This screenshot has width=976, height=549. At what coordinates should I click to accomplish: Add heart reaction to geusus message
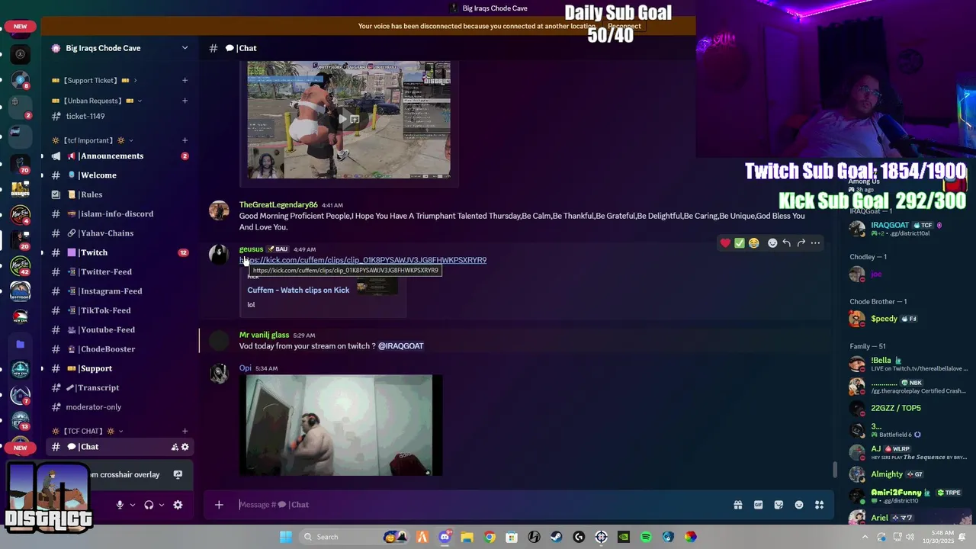coord(725,243)
